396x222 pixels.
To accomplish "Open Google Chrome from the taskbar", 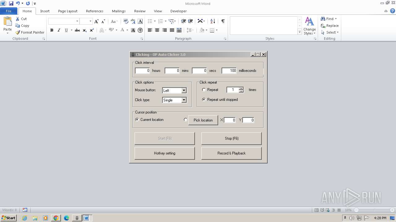I will tap(56, 218).
